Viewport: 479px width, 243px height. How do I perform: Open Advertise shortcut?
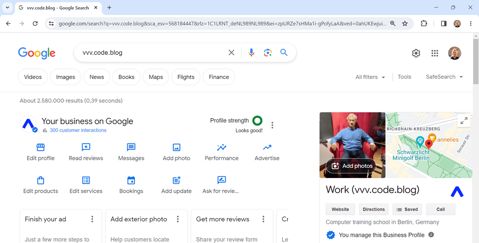(x=267, y=152)
